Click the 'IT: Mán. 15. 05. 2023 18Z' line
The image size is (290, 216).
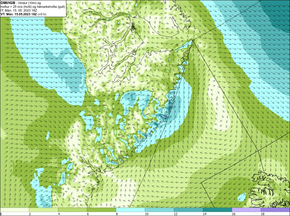19,10
